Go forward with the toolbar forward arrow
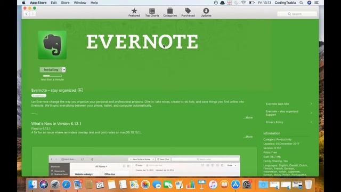The height and width of the screenshot is (192, 341). pyautogui.click(x=33, y=14)
